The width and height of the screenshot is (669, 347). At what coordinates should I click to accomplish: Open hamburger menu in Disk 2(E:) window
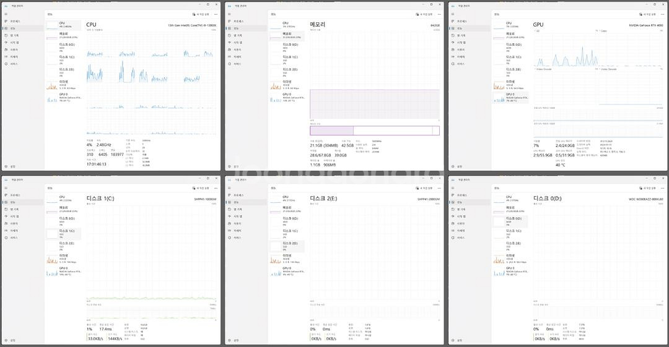(x=230, y=188)
